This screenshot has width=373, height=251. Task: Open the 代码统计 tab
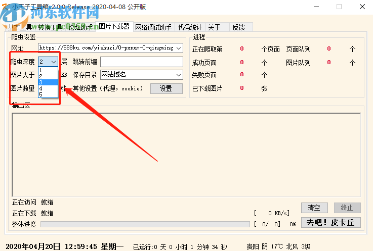[x=190, y=27]
